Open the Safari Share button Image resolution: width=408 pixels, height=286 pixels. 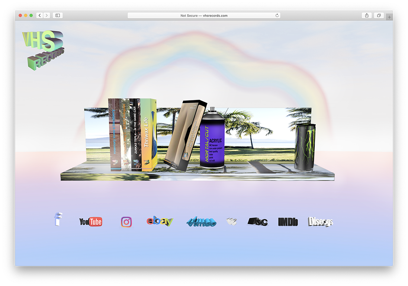(x=367, y=16)
